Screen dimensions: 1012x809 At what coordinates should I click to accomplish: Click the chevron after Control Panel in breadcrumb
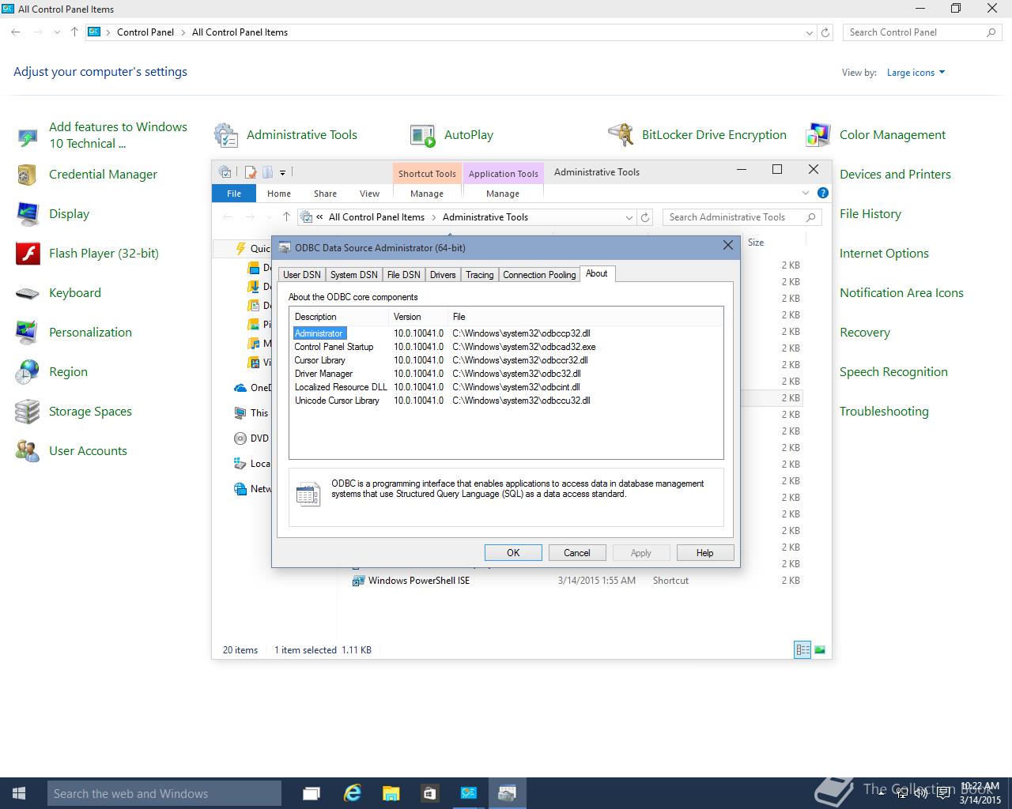pyautogui.click(x=183, y=32)
